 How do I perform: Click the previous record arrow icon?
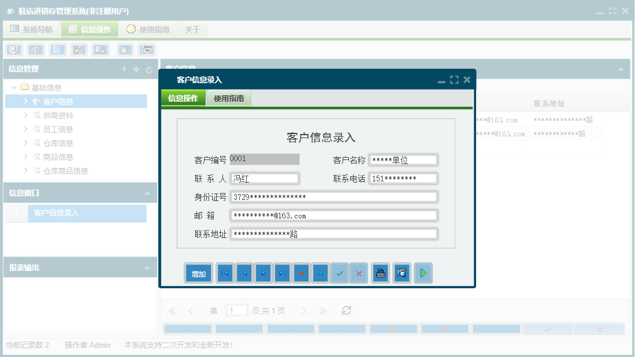244,273
